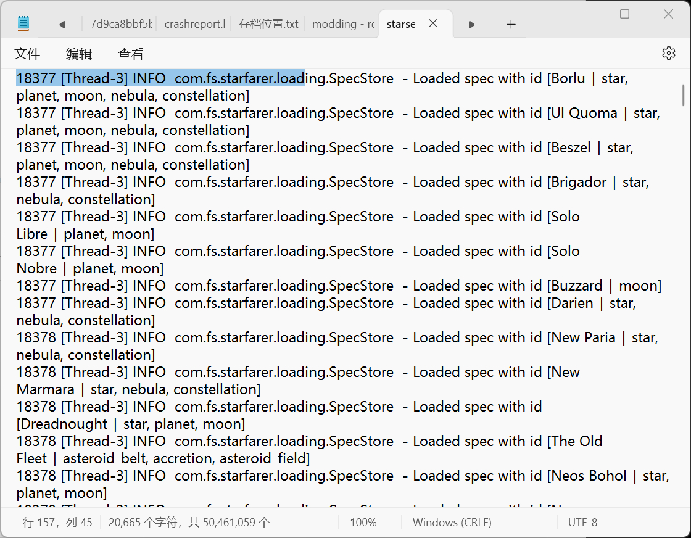Select the modding tab
The height and width of the screenshot is (538, 691).
(343, 24)
